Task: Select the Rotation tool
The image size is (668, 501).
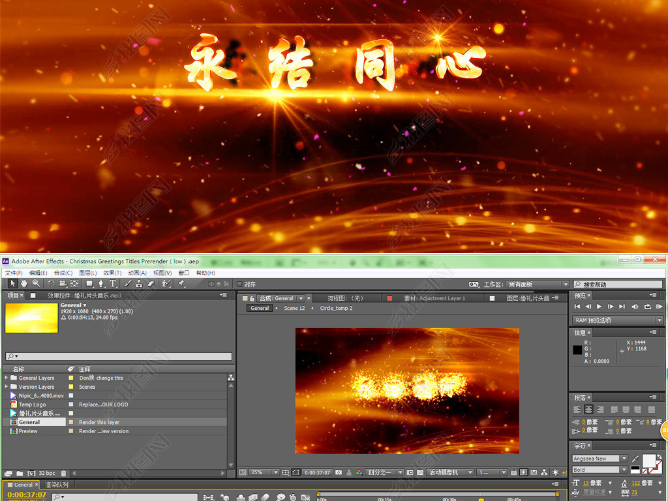Action: point(51,284)
